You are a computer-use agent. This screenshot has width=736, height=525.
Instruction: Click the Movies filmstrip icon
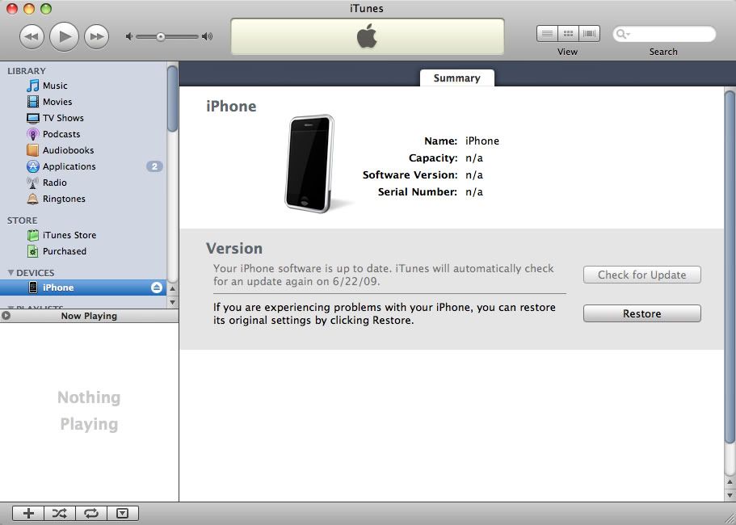(x=33, y=101)
